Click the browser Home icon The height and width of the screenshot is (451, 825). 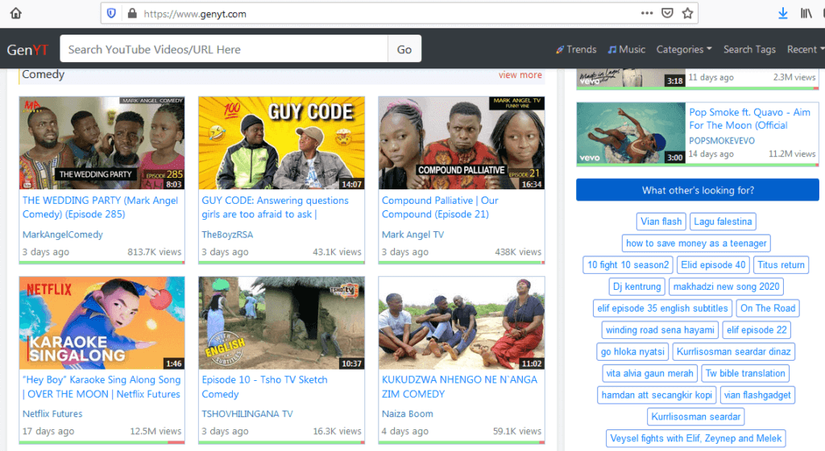(x=16, y=13)
